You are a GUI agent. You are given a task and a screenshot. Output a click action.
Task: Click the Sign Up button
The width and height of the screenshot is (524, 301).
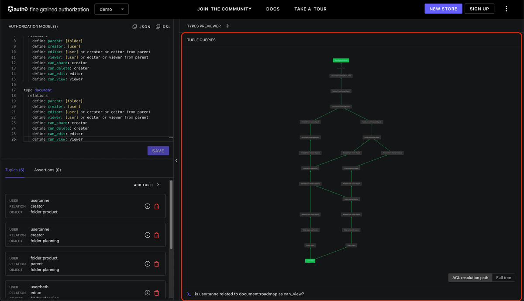pos(479,9)
